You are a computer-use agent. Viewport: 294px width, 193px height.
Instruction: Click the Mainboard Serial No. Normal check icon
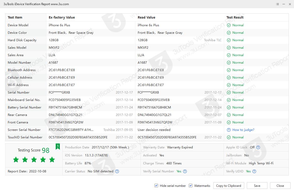pyautogui.click(x=229, y=100)
